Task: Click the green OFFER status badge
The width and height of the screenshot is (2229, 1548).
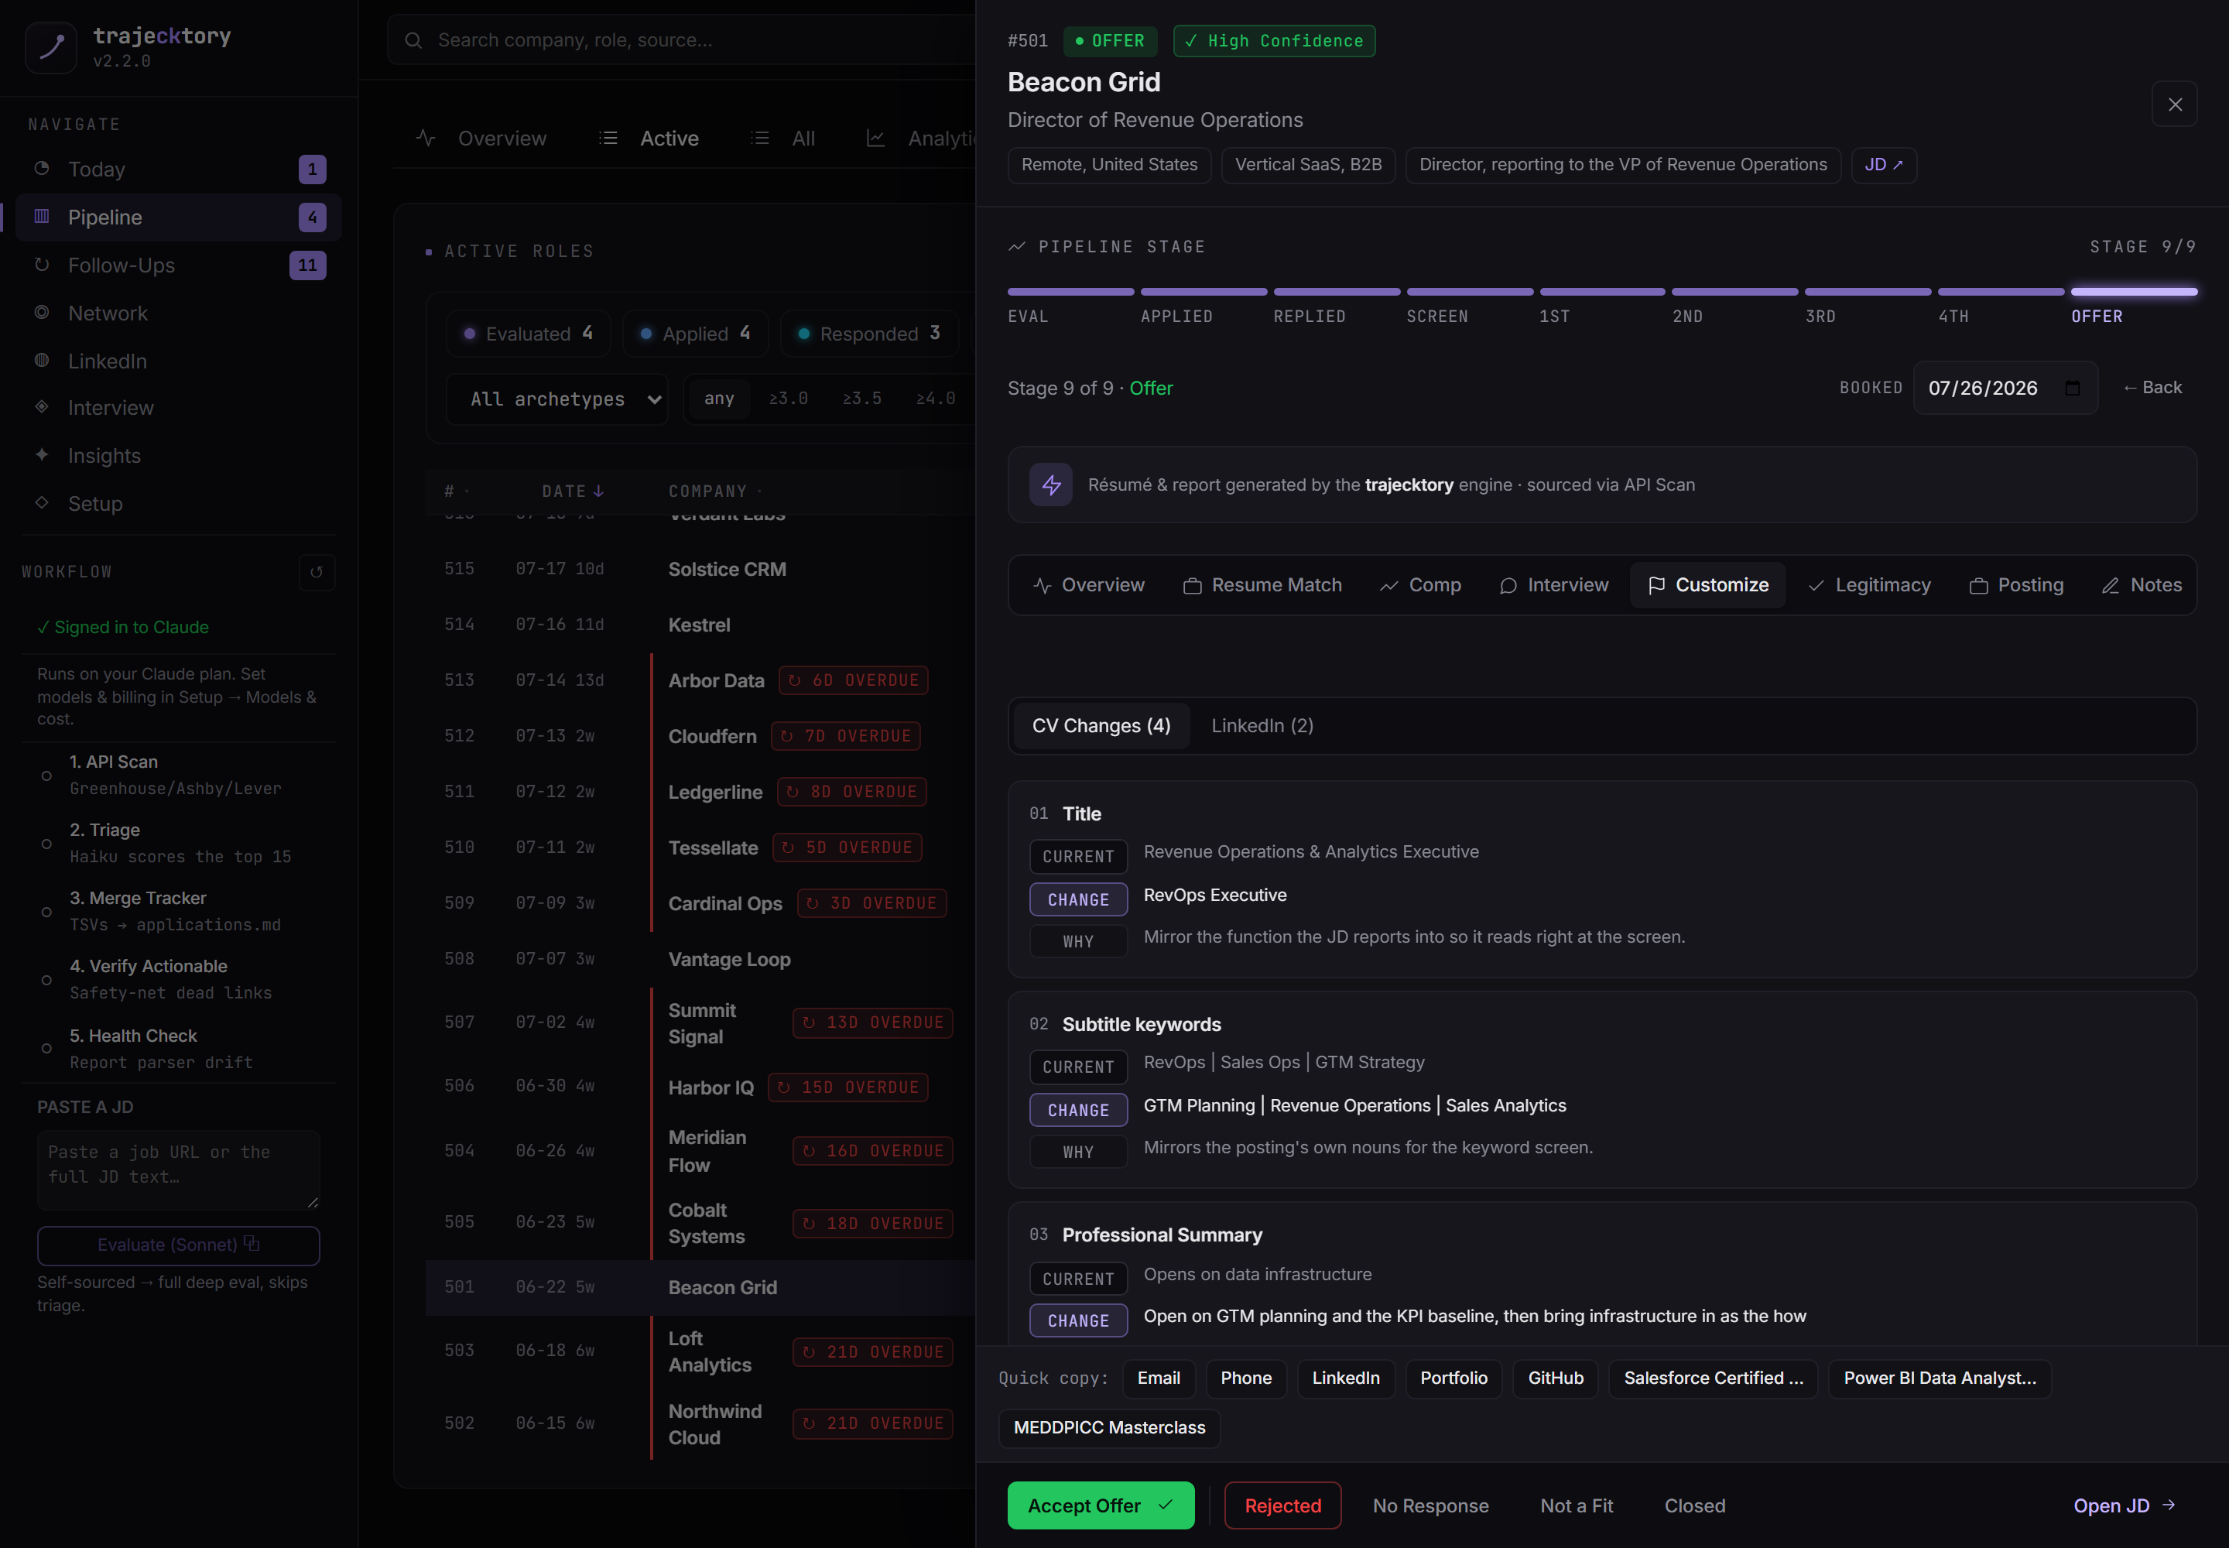Action: [1110, 41]
